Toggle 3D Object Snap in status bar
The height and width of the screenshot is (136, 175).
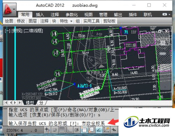pos(92,130)
